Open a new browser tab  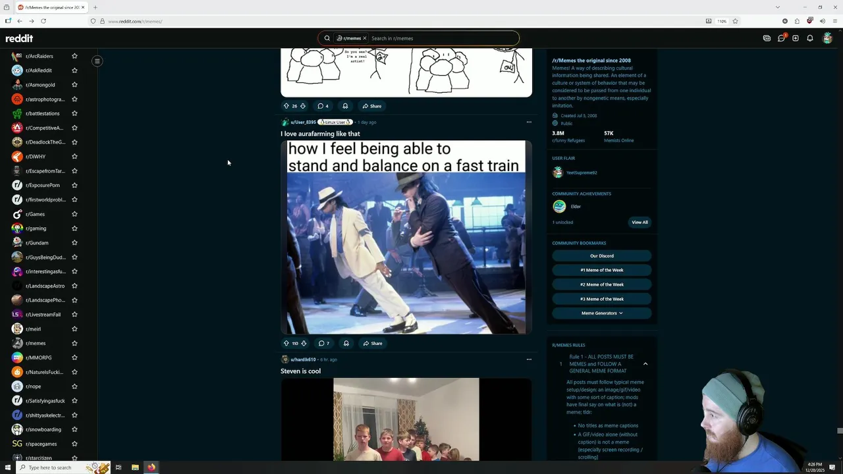(x=95, y=7)
